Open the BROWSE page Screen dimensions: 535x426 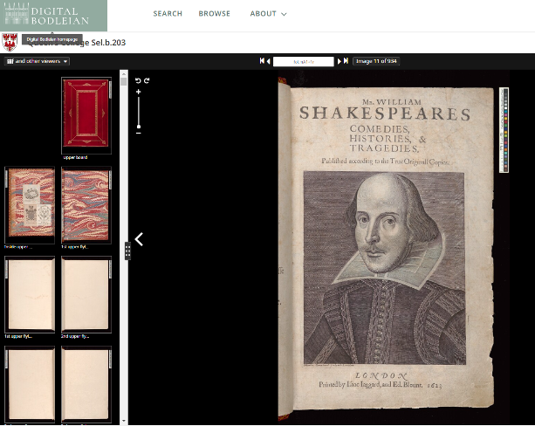click(x=215, y=14)
